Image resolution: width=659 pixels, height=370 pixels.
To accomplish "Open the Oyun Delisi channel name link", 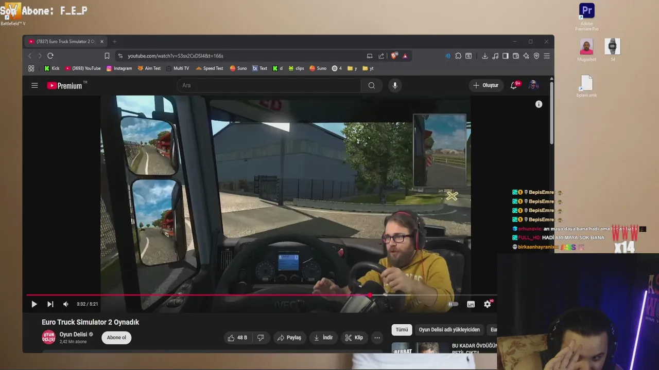I will [73, 335].
